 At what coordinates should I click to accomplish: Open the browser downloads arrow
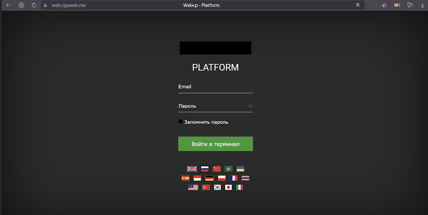422,5
